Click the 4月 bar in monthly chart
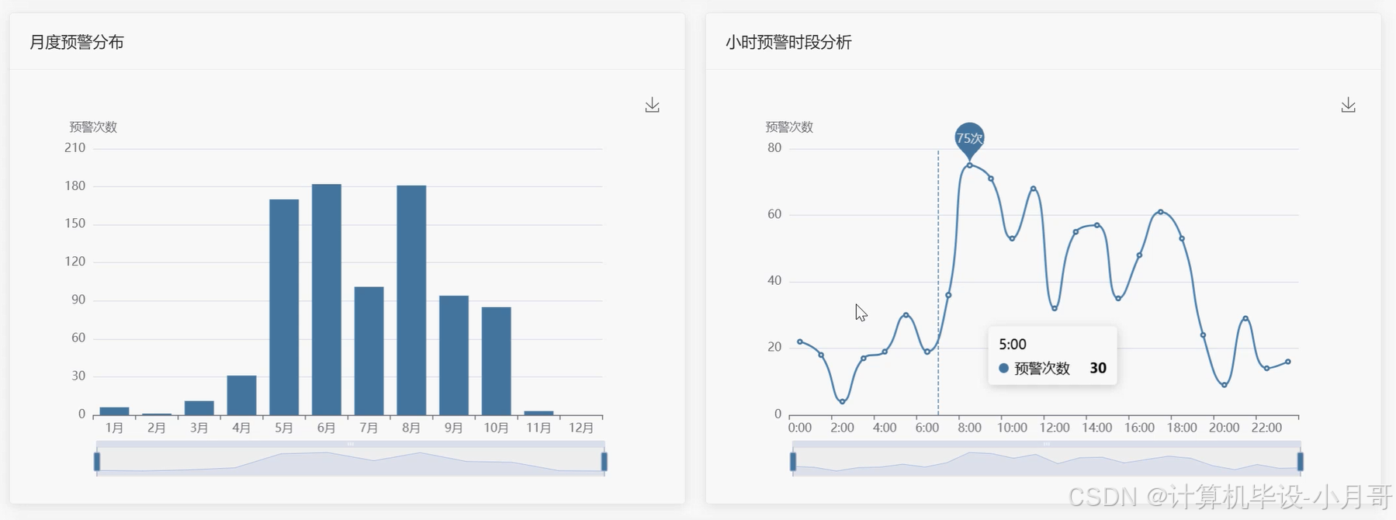 [241, 395]
